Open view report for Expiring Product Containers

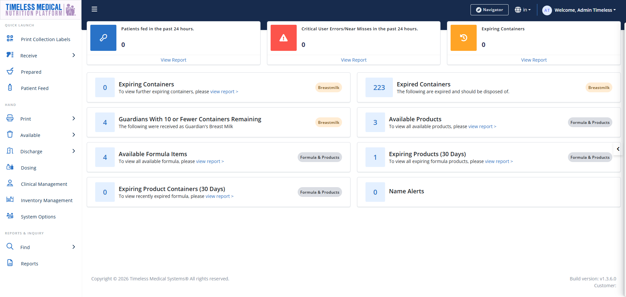tap(219, 196)
